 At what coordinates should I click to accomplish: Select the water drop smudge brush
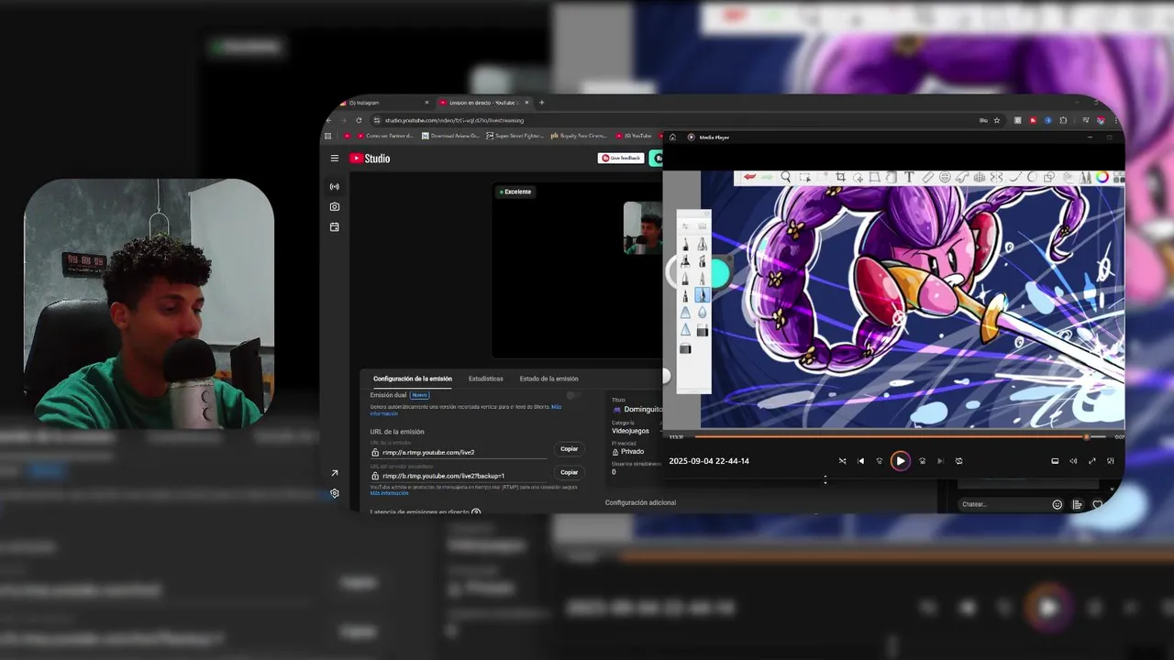click(x=702, y=313)
